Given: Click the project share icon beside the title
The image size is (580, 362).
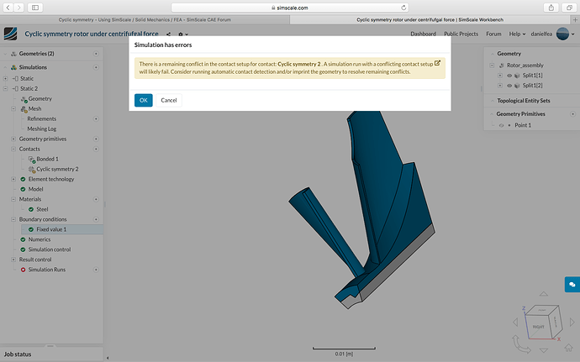Looking at the screenshot, I should 168,34.
